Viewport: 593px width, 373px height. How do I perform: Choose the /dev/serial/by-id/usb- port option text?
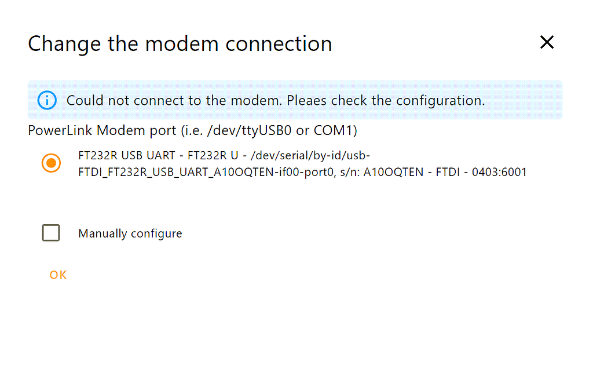click(x=310, y=155)
